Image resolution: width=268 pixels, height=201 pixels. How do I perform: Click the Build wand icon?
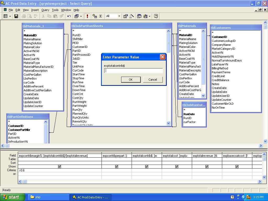[132, 16]
